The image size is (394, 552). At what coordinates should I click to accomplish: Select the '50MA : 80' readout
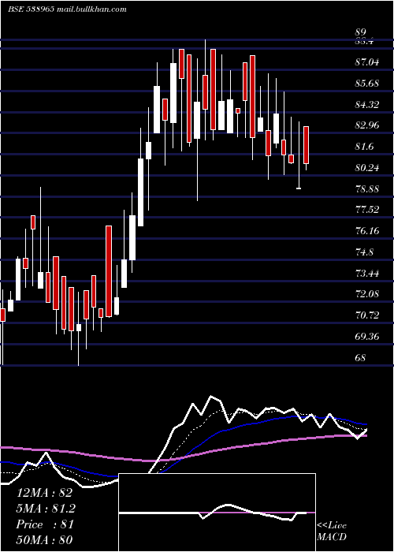44,539
